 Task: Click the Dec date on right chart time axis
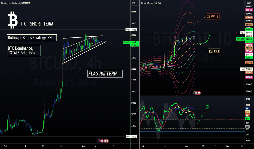(x=228, y=146)
